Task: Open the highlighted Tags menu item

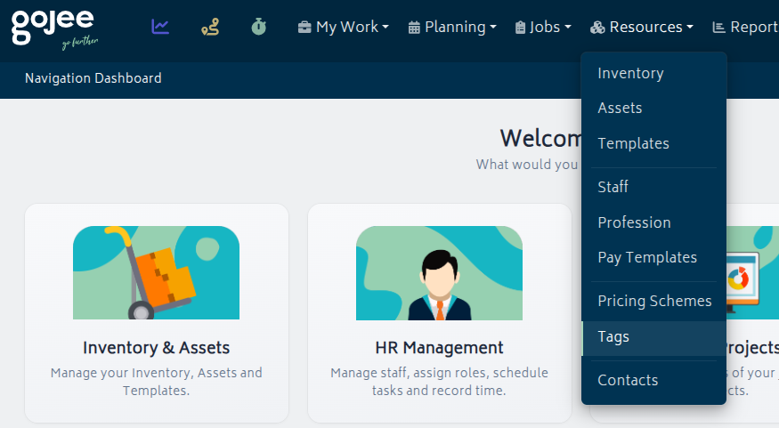Action: pyautogui.click(x=613, y=336)
